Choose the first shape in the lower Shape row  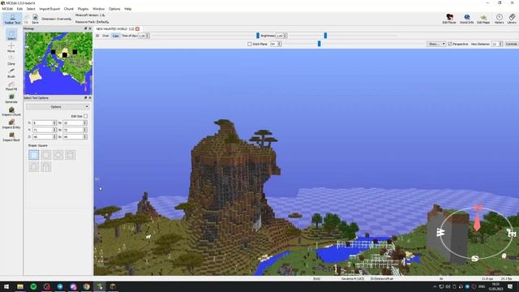34,166
